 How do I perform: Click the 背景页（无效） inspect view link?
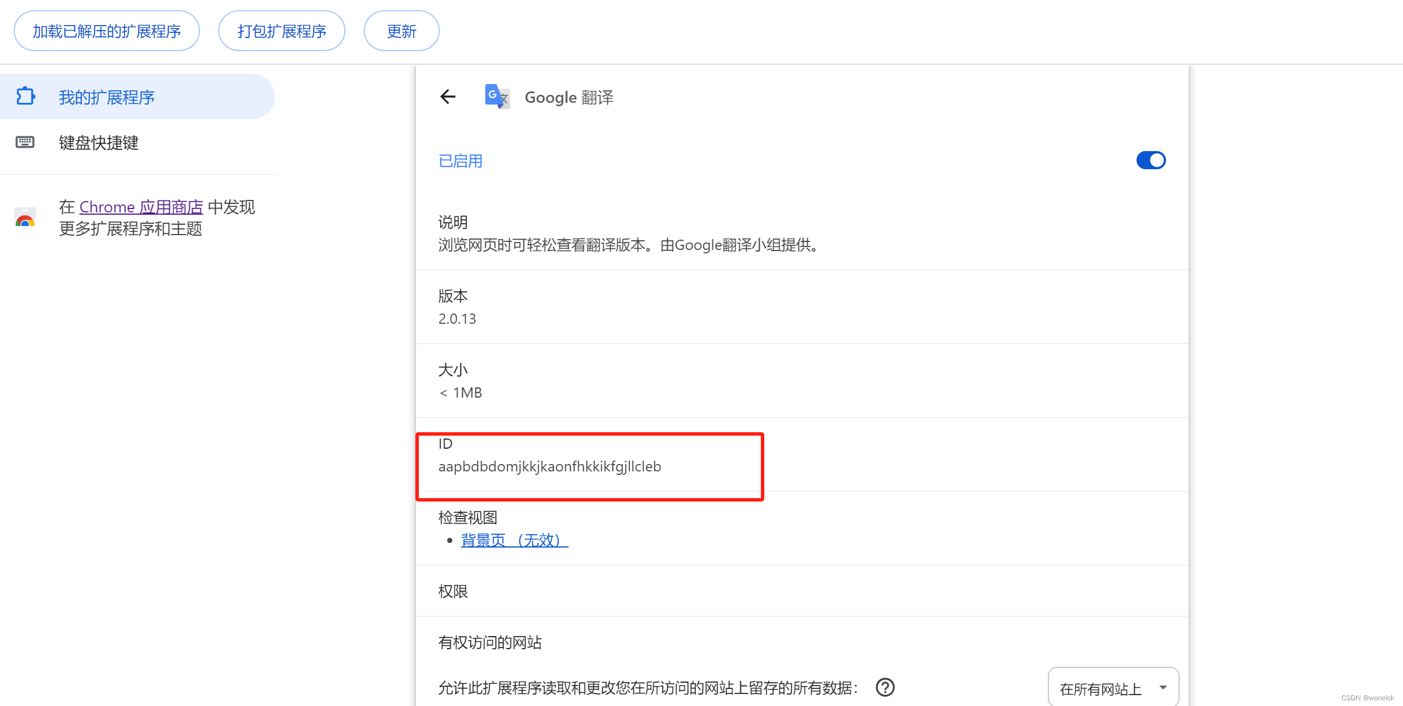513,540
